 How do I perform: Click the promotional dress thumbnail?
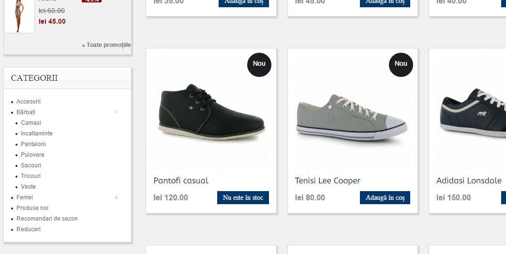pos(19,15)
